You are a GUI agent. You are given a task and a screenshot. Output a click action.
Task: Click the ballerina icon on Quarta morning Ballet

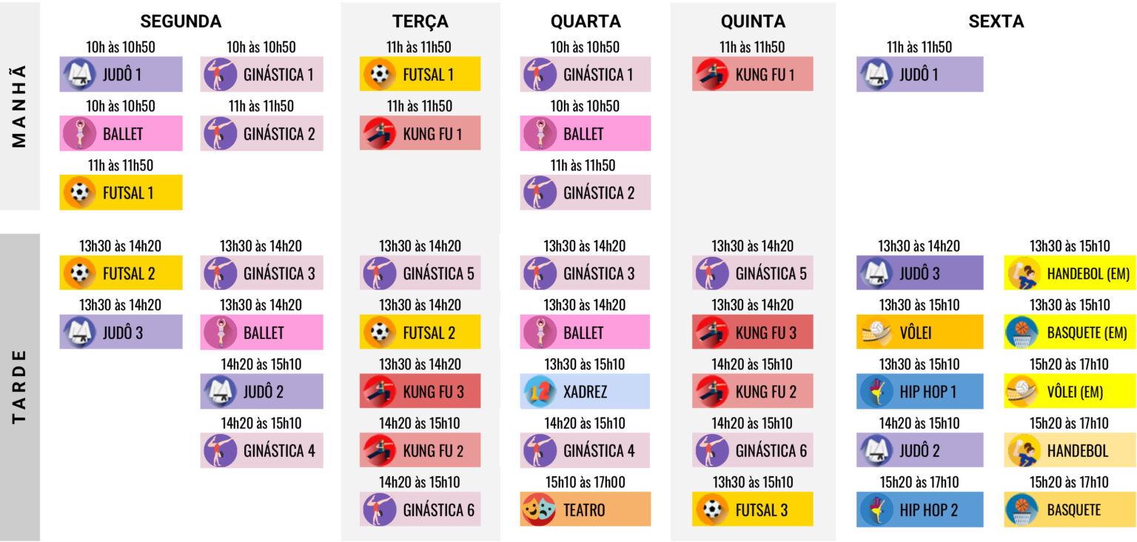point(538,134)
